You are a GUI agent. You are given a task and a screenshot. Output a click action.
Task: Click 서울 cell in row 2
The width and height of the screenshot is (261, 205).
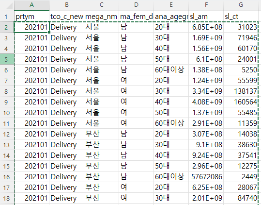click(102, 27)
